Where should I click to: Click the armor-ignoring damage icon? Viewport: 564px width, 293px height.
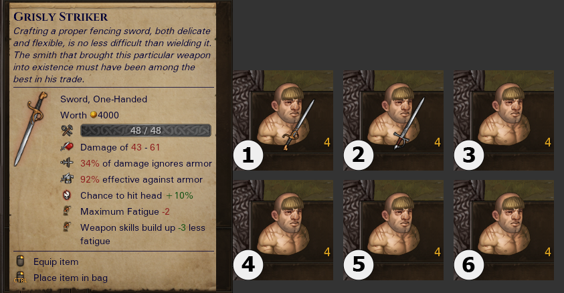tap(67, 163)
